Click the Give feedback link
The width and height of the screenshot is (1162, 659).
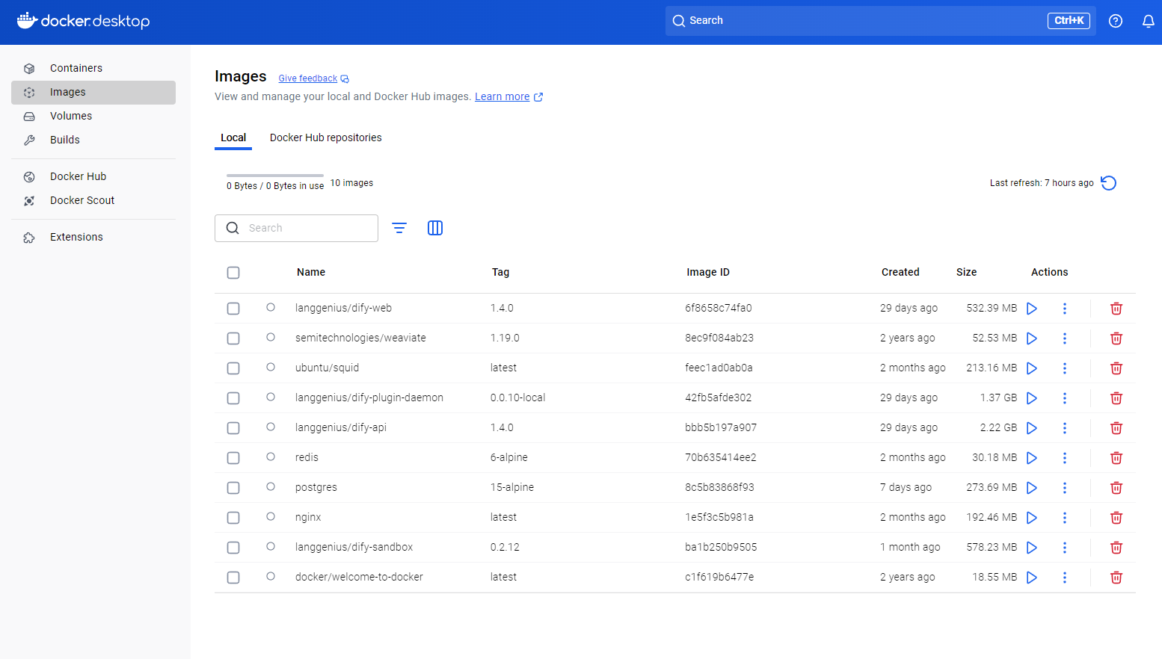pyautogui.click(x=308, y=78)
